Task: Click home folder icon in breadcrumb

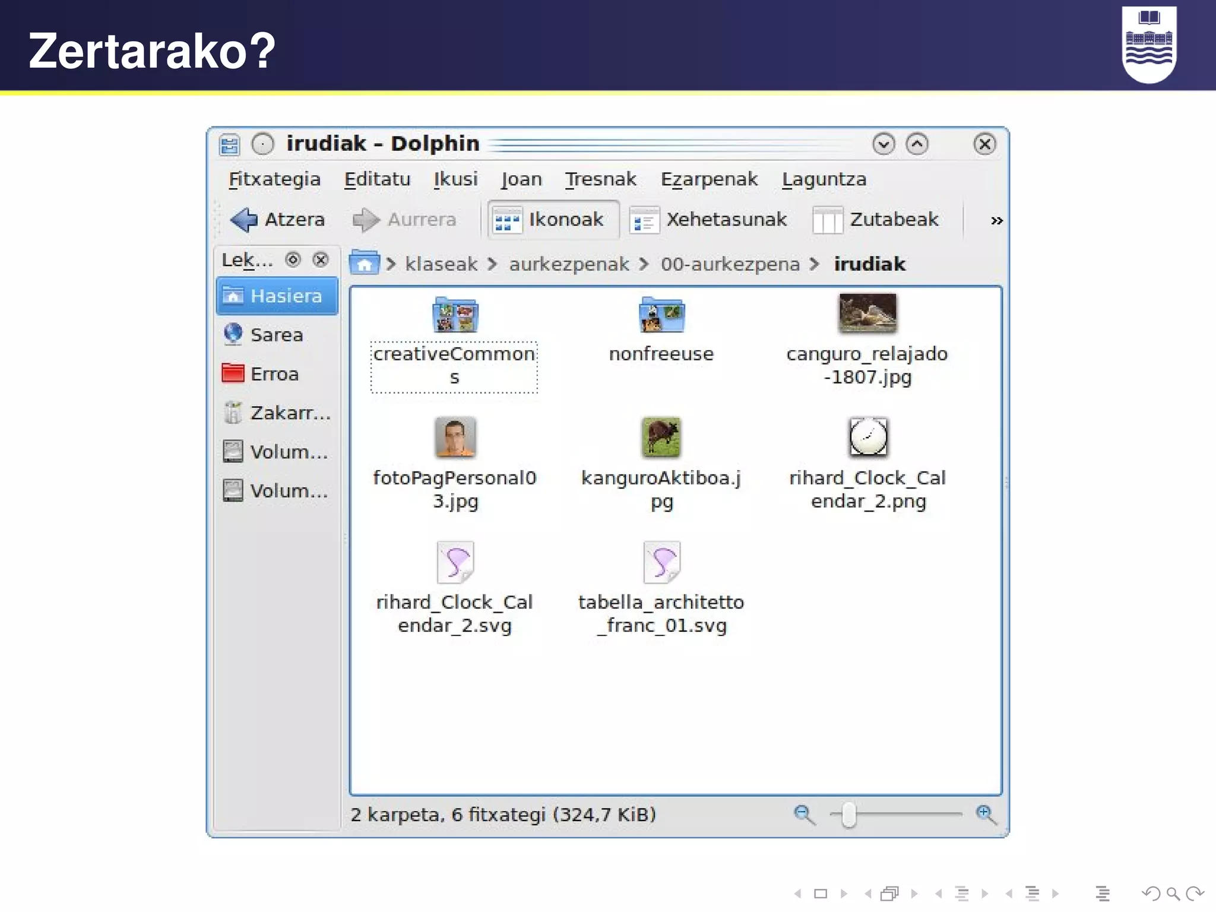Action: click(x=364, y=263)
